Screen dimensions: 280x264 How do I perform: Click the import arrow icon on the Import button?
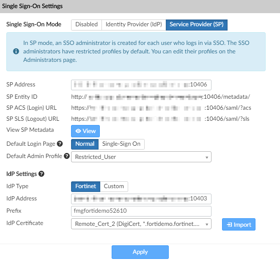229,225
